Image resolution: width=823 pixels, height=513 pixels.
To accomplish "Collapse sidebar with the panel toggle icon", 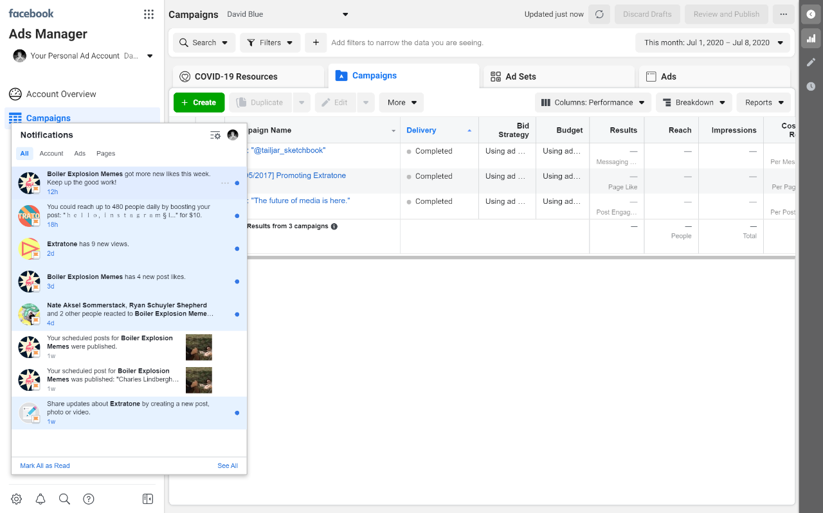I will (148, 499).
